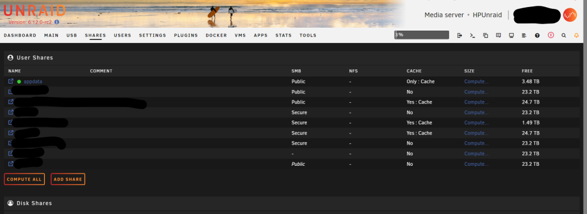Viewport: 587px width, 214px height.
Task: Click the info icon beside the version number
Action: coord(56,22)
